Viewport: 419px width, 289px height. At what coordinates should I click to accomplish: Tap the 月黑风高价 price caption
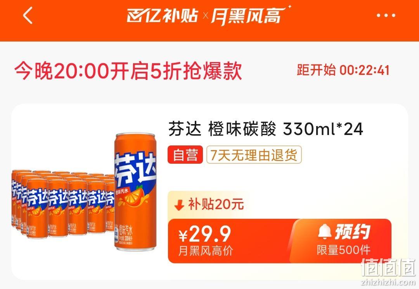205,251
